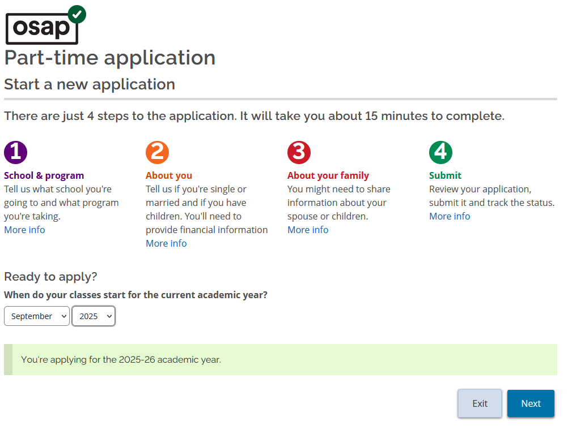Viewport: 572px width, 430px height.
Task: Select the School & program step heading
Action: tap(44, 175)
